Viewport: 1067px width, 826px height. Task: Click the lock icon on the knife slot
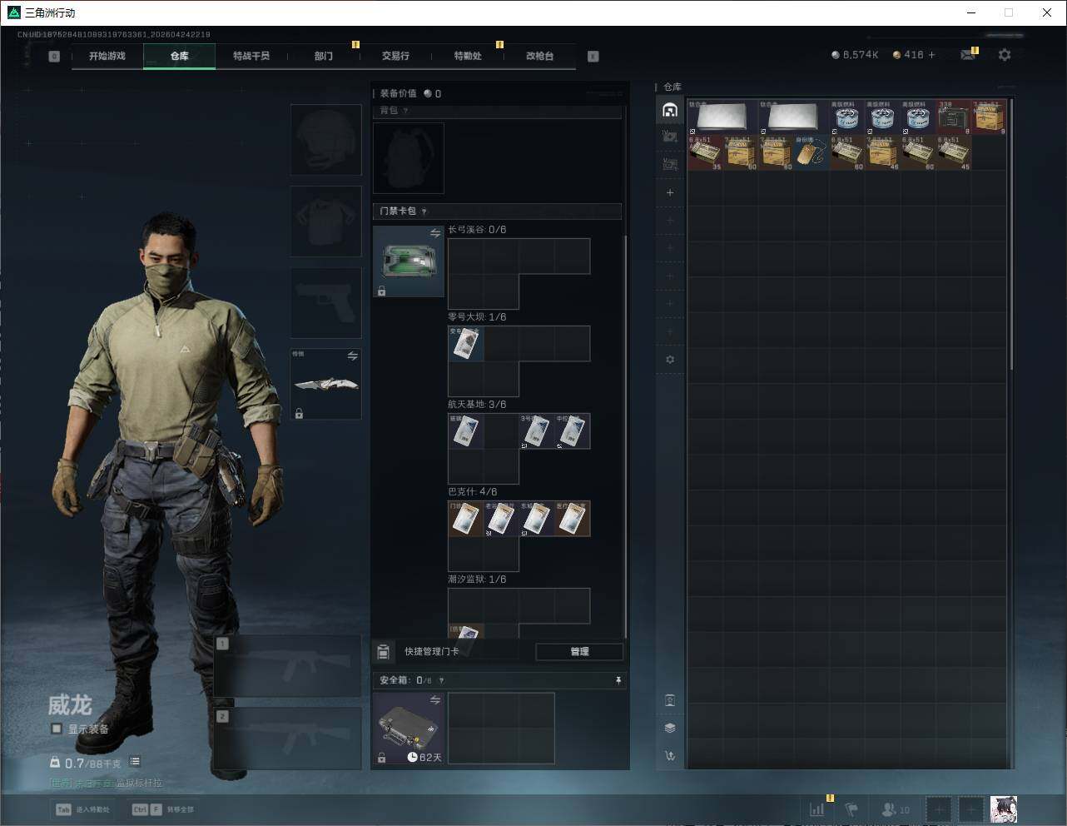point(299,413)
